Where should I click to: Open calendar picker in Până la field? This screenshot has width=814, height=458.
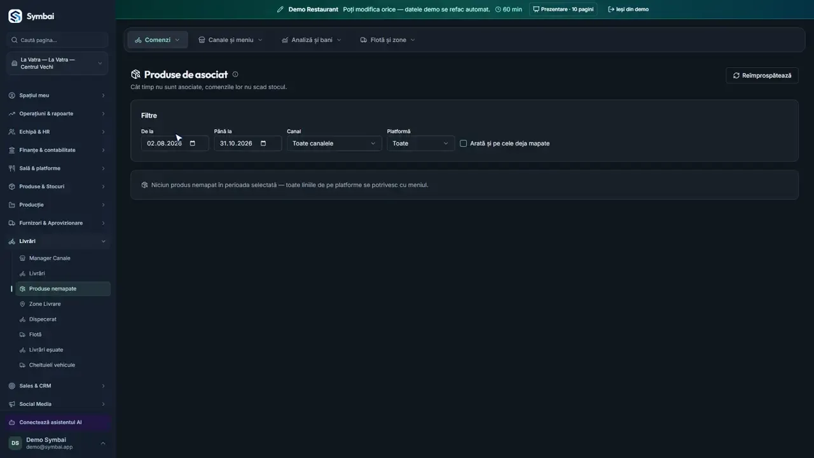263,143
